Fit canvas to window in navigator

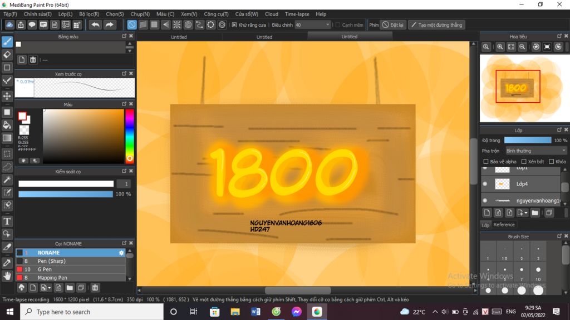click(511, 47)
